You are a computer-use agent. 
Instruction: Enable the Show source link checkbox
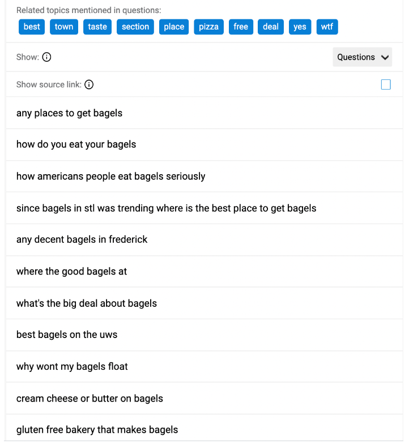[x=386, y=84]
